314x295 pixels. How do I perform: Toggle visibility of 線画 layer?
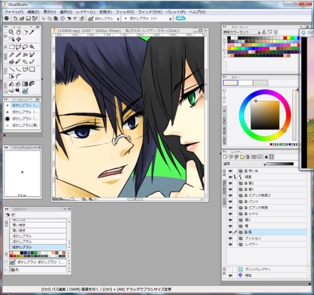pos(230,177)
